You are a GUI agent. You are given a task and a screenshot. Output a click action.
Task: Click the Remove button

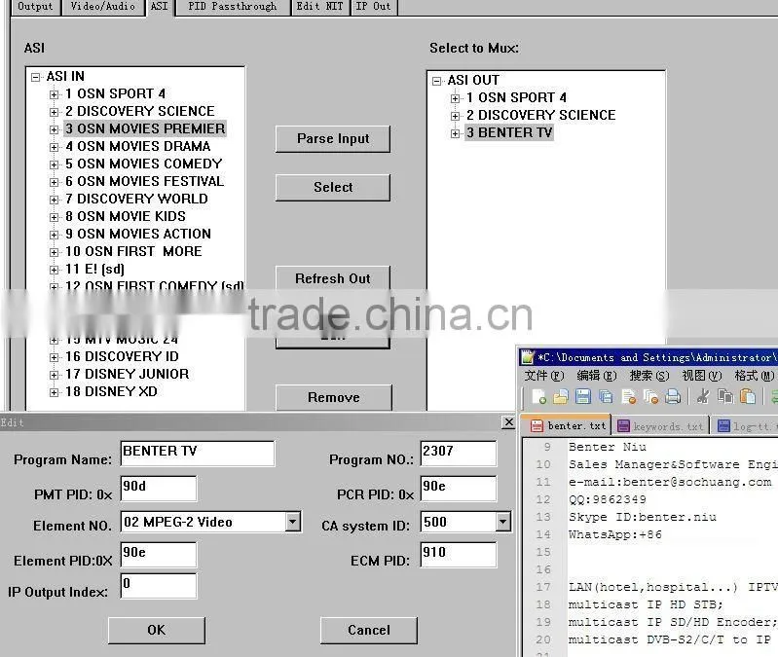tap(333, 398)
